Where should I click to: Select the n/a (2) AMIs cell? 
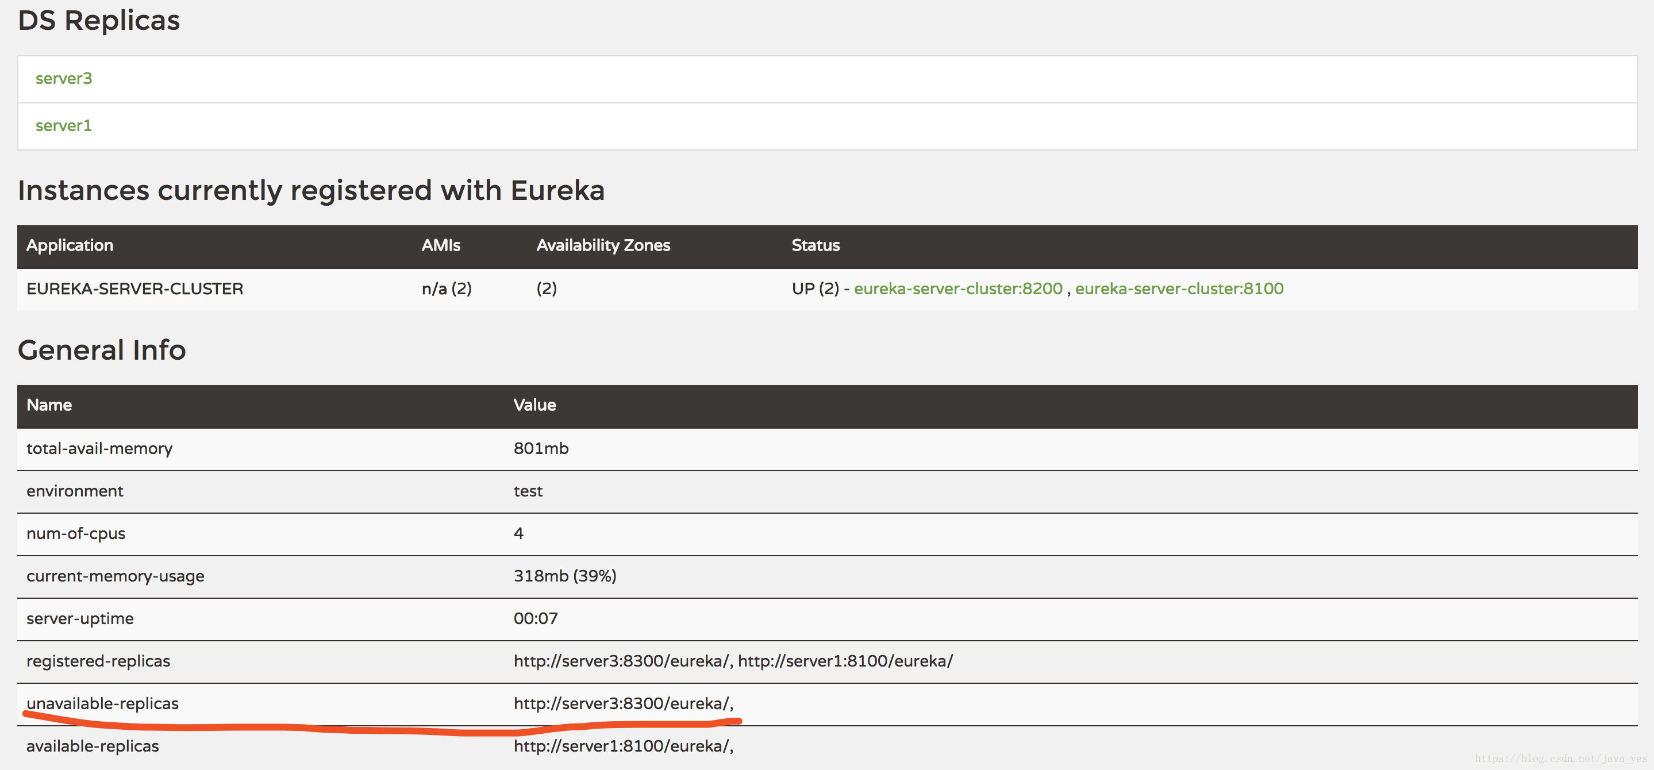(x=447, y=289)
